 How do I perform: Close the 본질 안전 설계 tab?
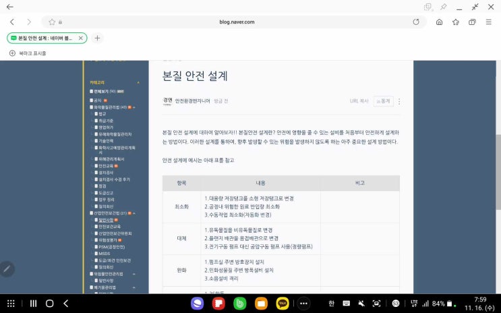click(80, 38)
